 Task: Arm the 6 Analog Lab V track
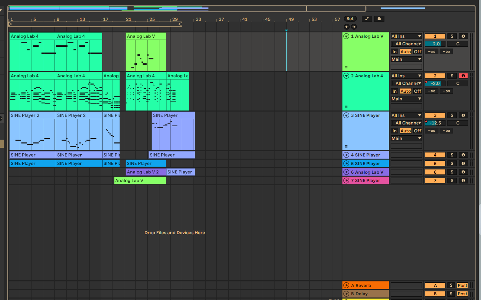tap(463, 172)
